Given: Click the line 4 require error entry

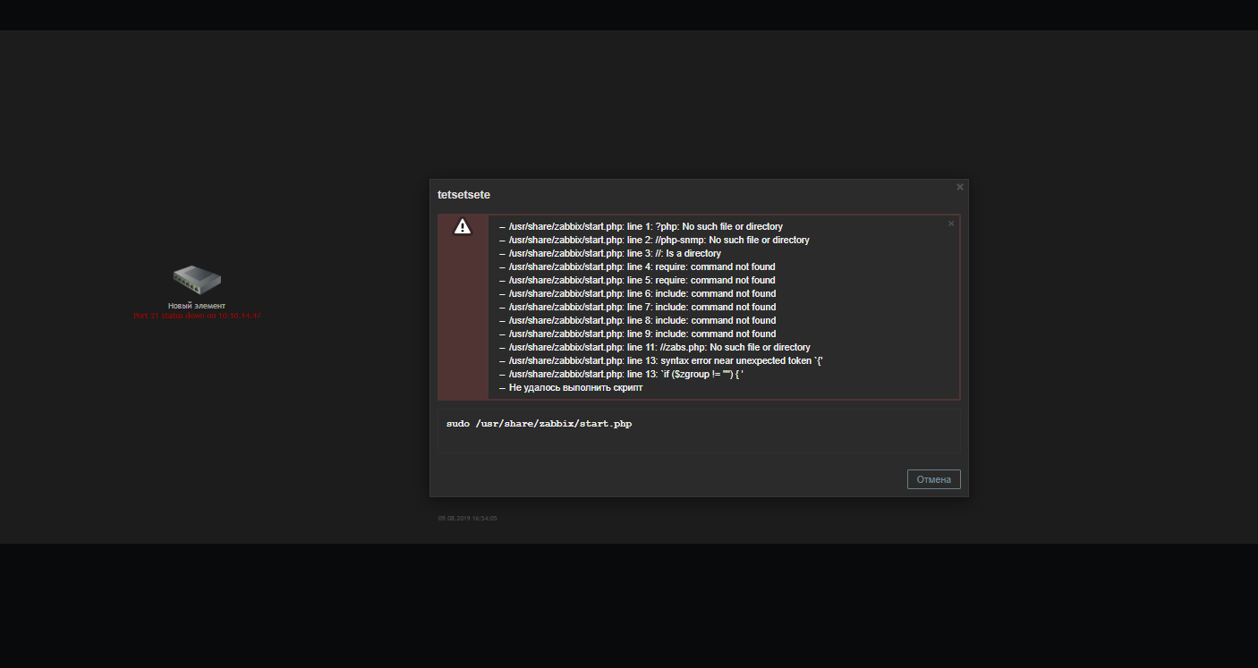Looking at the screenshot, I should coord(636,266).
